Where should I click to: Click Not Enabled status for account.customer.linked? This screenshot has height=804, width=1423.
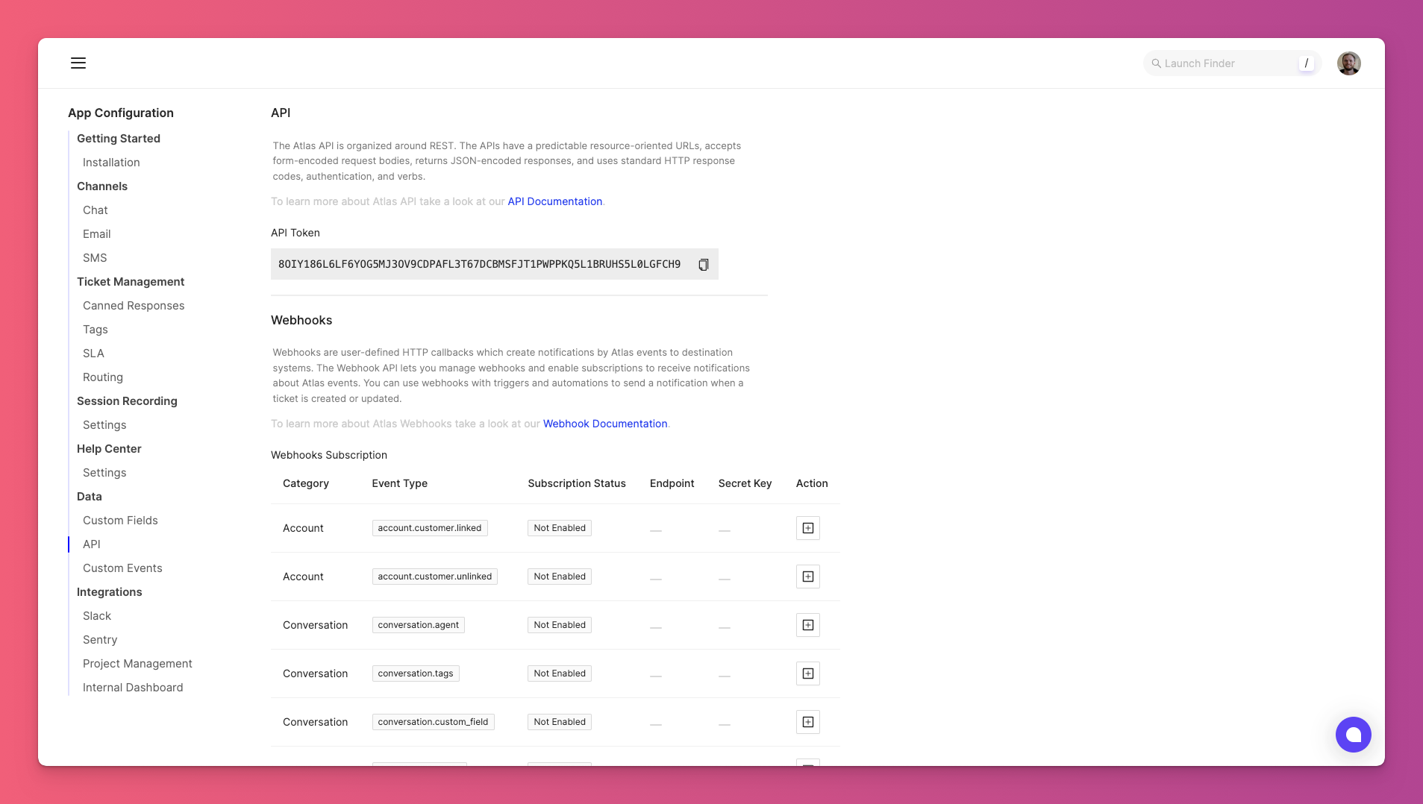[x=560, y=528]
